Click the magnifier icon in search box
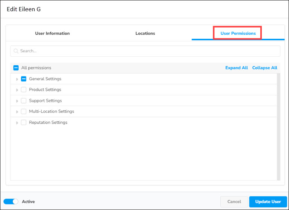 (16, 51)
